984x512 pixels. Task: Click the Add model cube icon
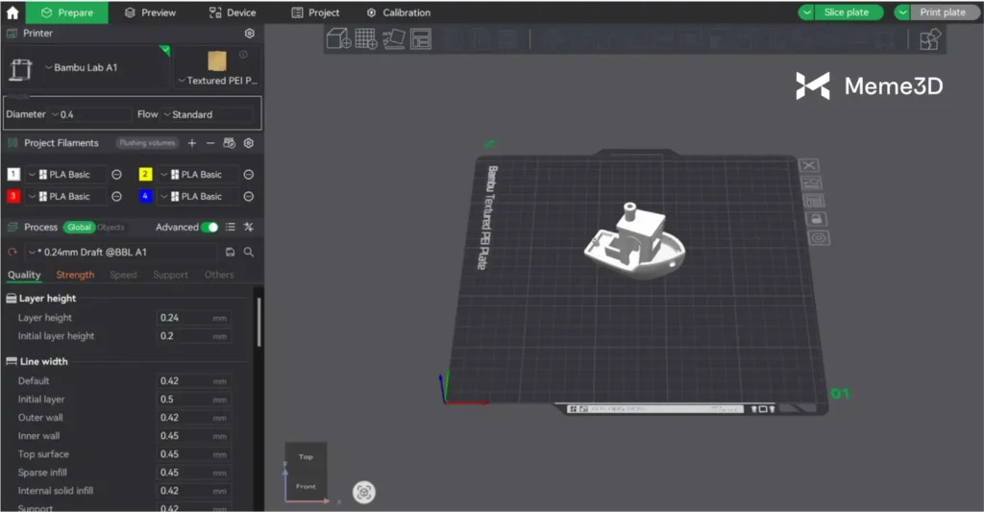(x=338, y=39)
